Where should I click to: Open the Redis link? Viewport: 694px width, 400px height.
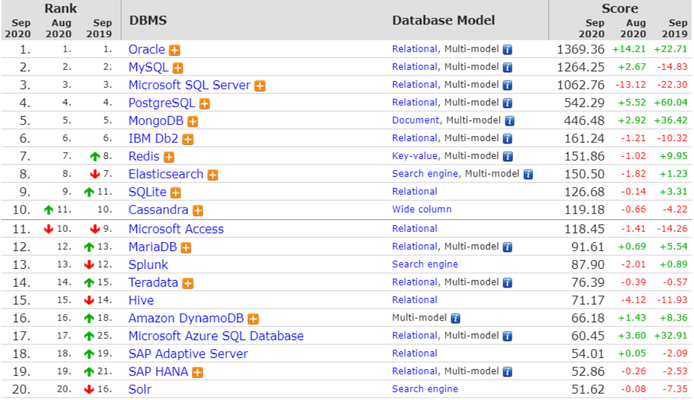[x=144, y=157]
